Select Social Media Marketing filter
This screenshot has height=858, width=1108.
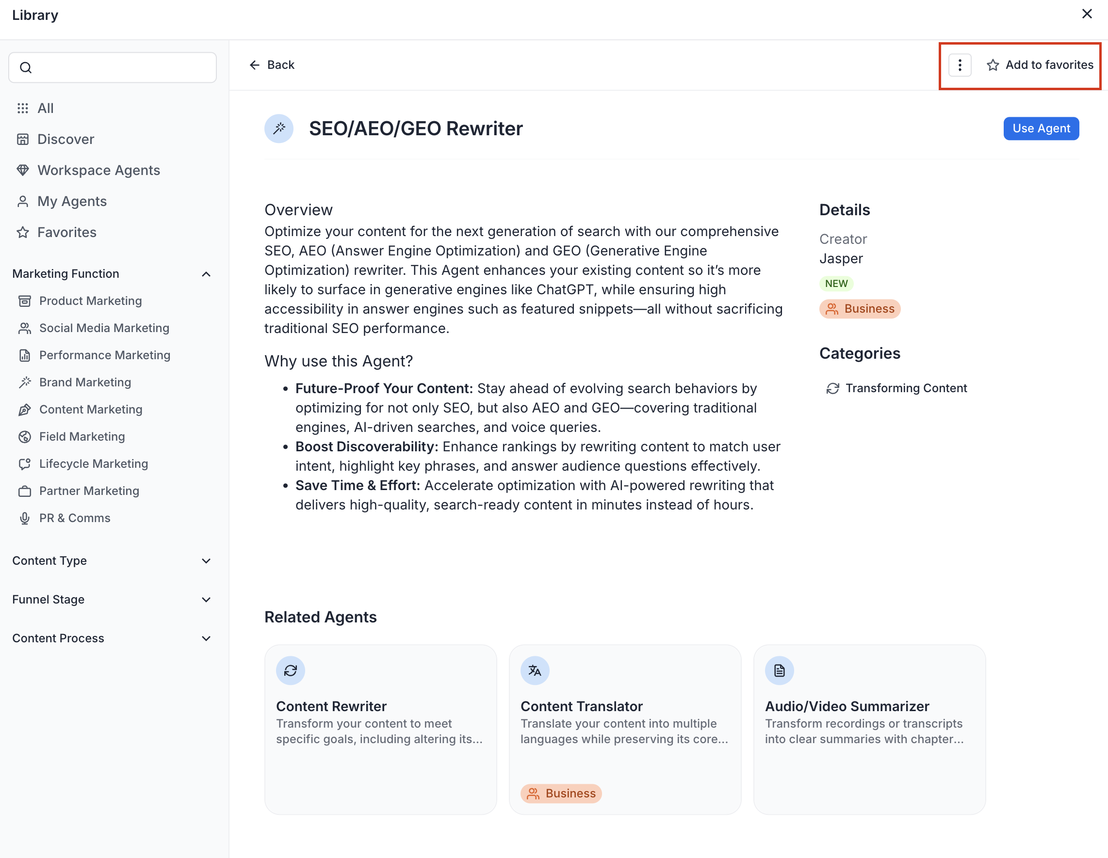click(x=104, y=328)
